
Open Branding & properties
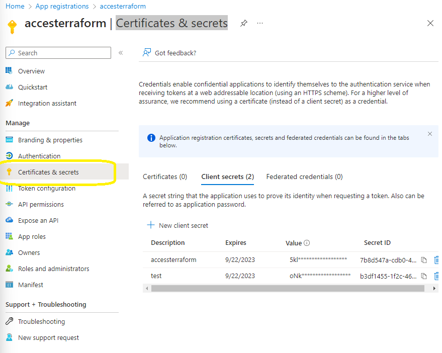[46, 140]
